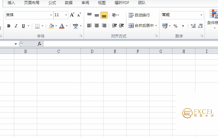Viewport: 218px width, 137px height.
Task: Select column B header
Action: tap(25, 51)
